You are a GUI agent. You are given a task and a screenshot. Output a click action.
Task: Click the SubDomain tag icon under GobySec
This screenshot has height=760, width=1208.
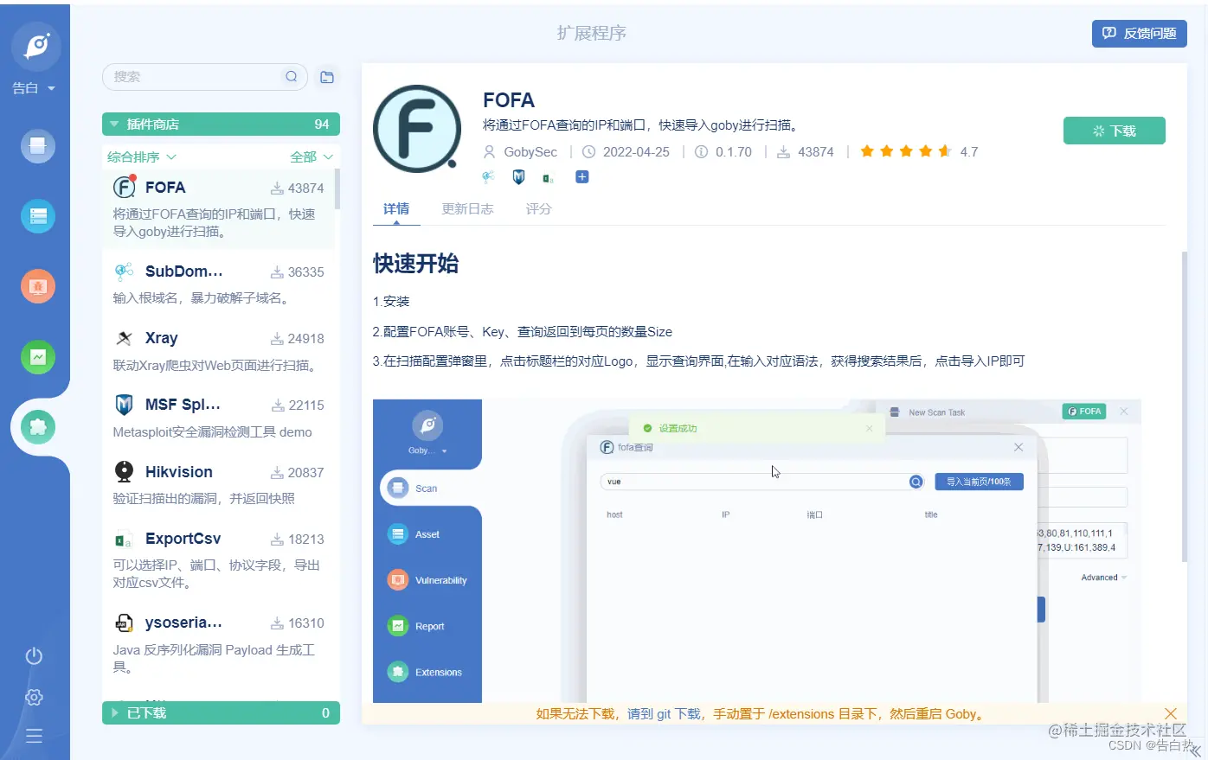pyautogui.click(x=489, y=176)
